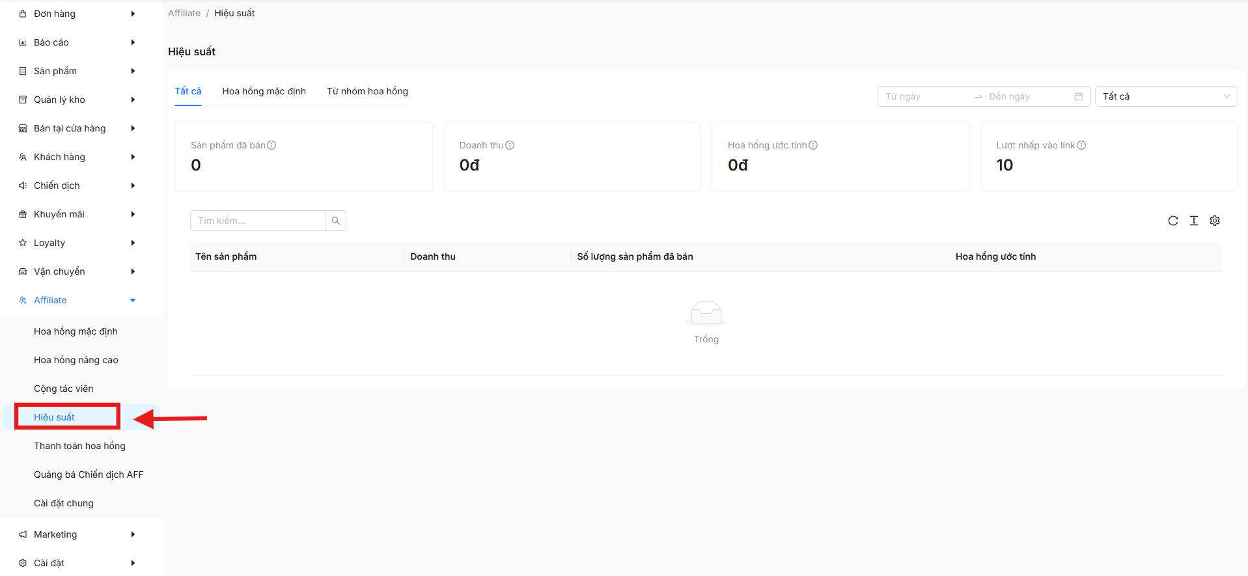Expand the Vận chuyển menu arrow

click(133, 271)
